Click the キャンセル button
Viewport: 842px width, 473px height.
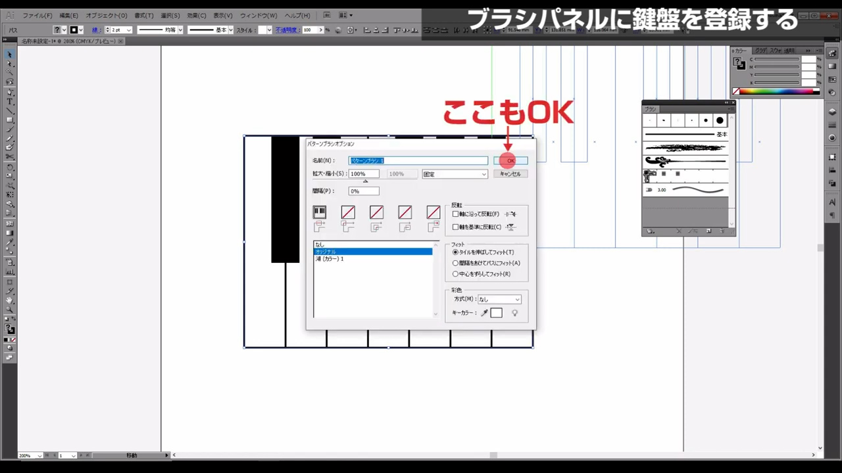click(510, 174)
